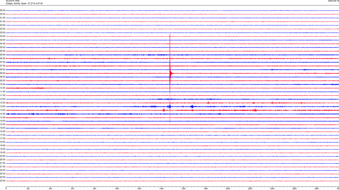Screen dimensions: 339x190
Task: Select the 03:00 trace time label
Action: (2, 32)
